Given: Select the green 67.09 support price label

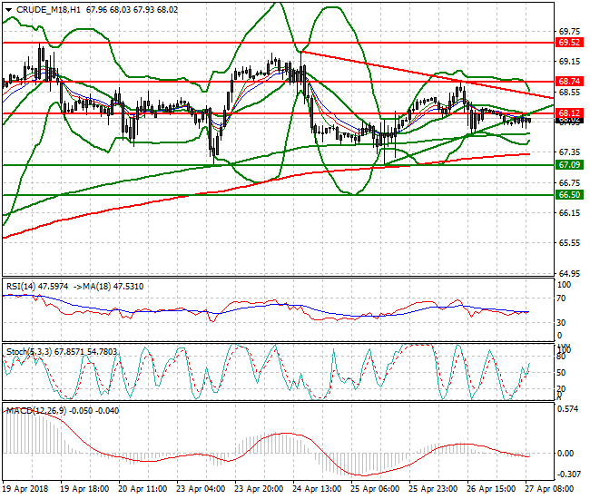Looking at the screenshot, I should [x=570, y=165].
